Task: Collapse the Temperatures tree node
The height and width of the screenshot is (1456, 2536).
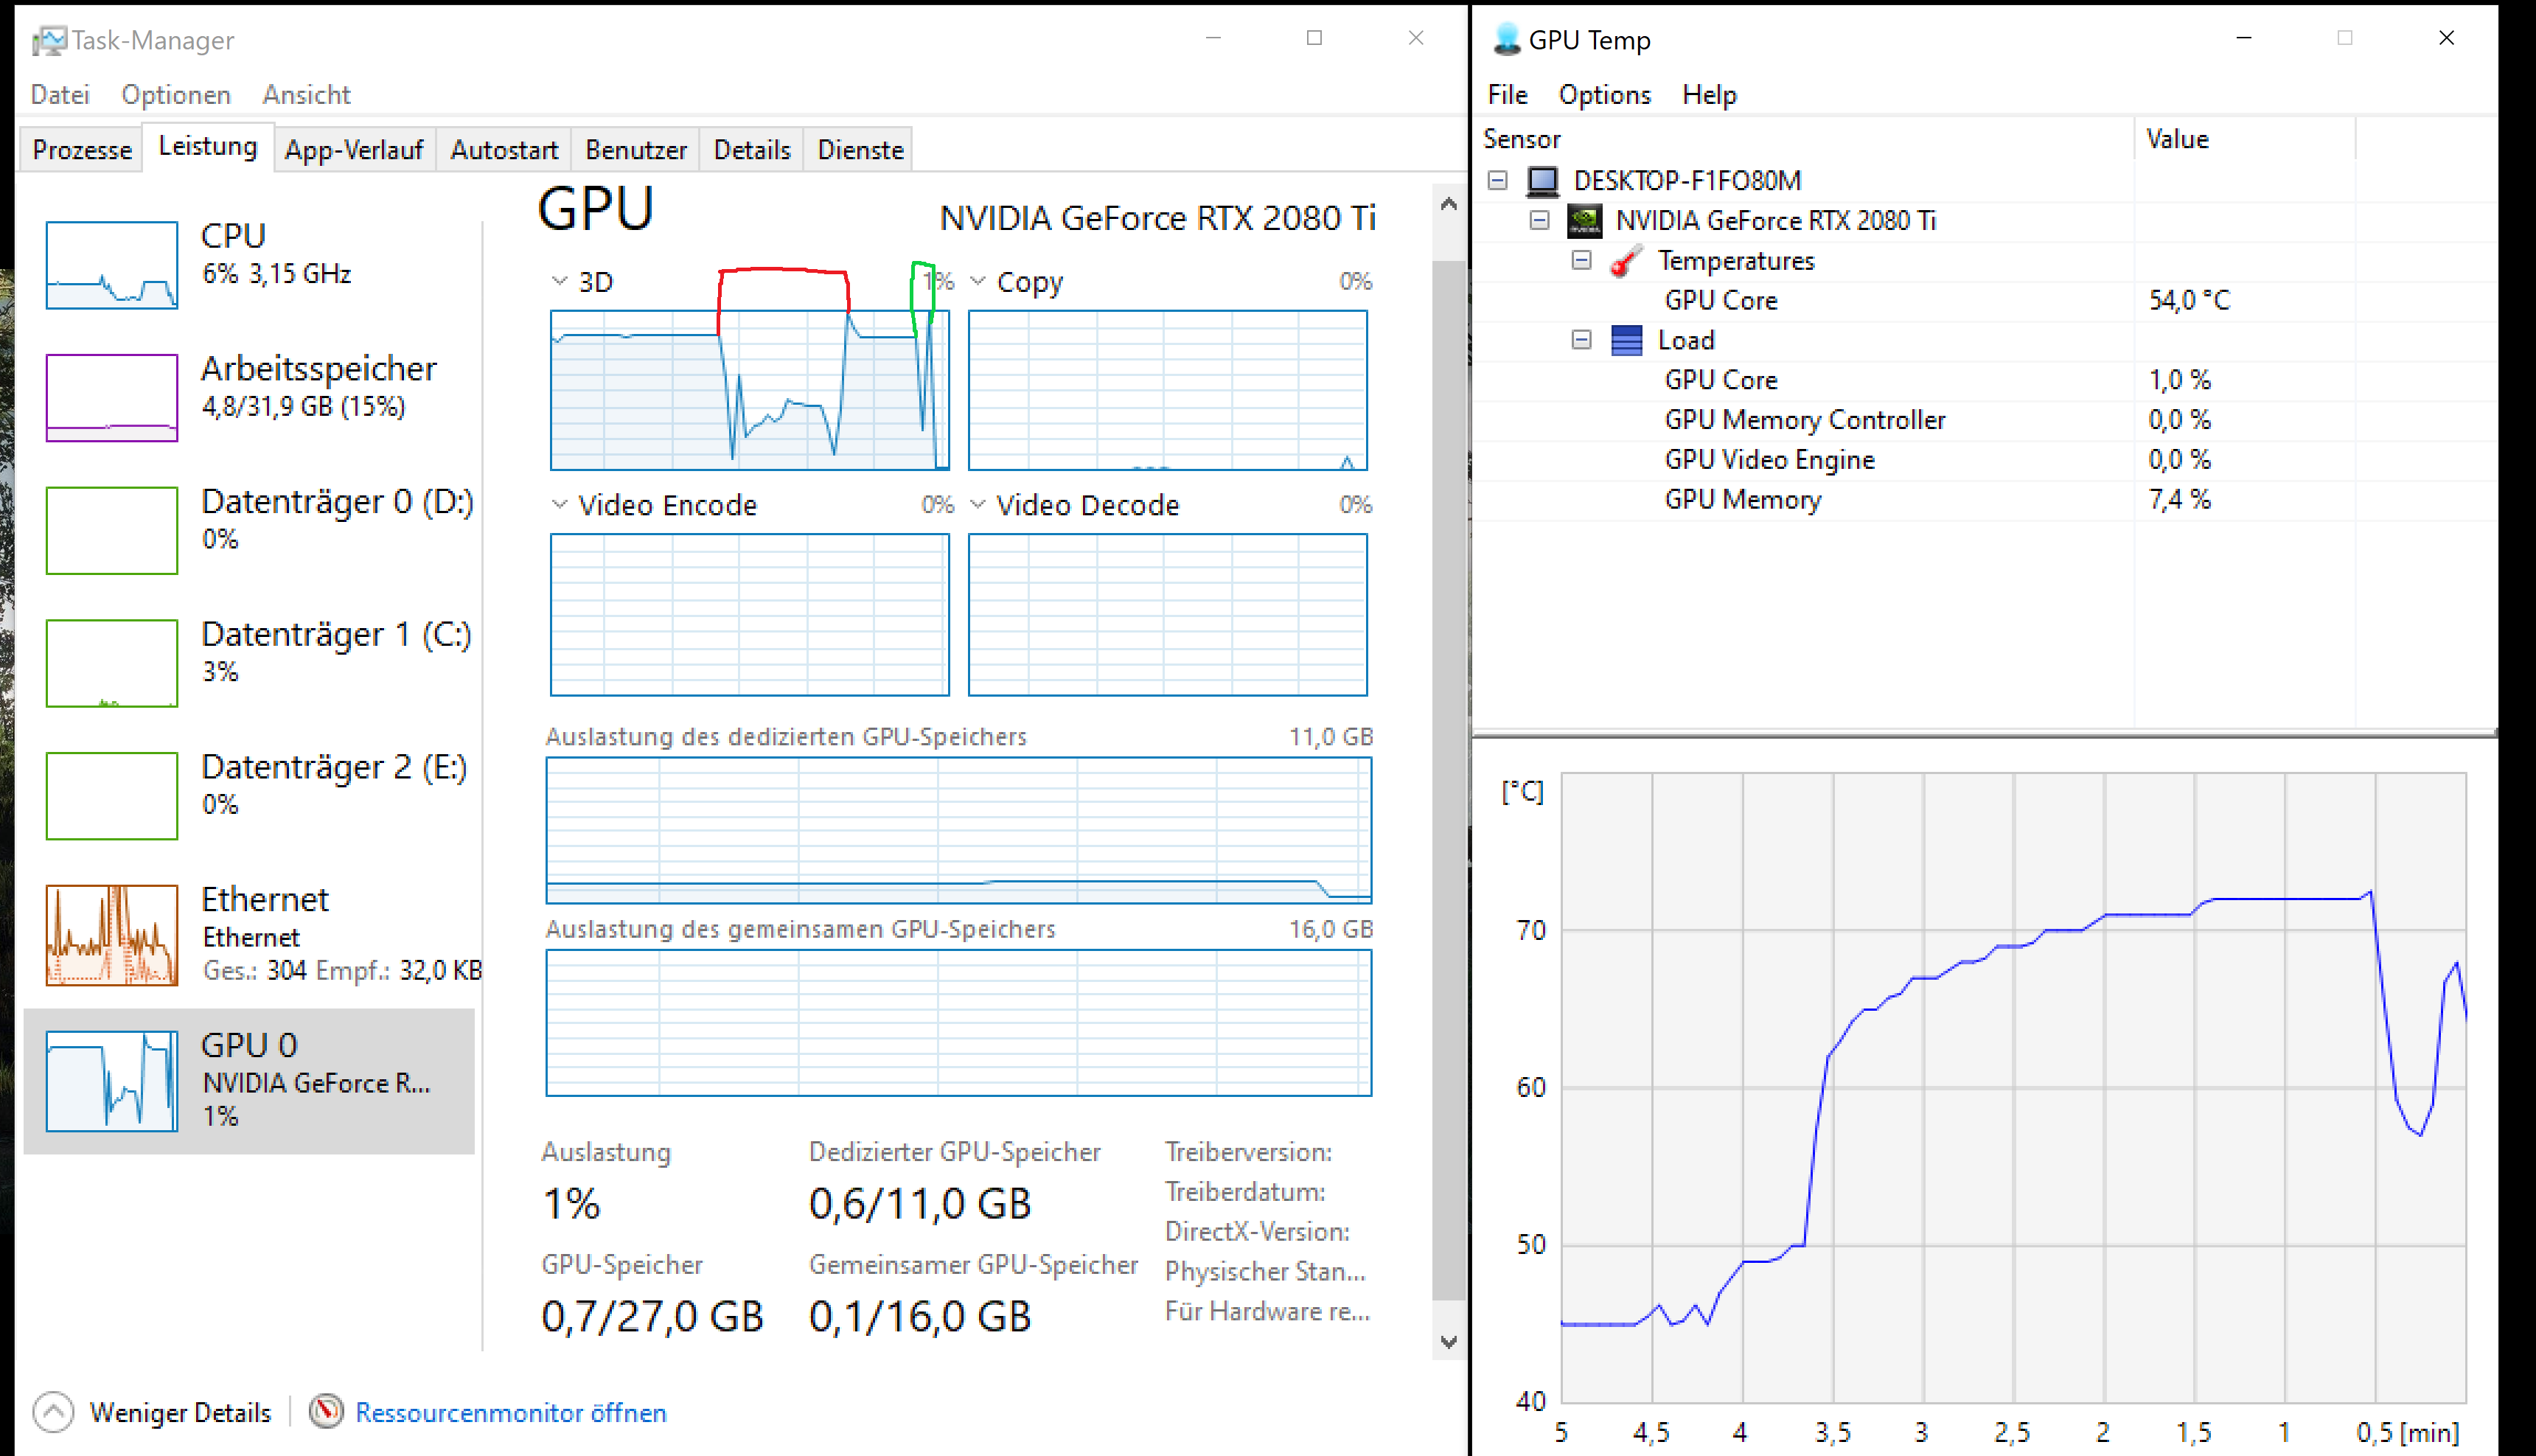Action: [1581, 260]
